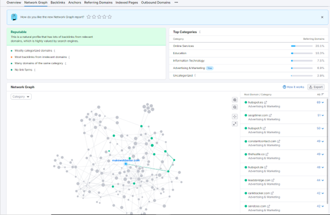Click the Root Domain / Category header
The width and height of the screenshot is (330, 215).
[258, 94]
